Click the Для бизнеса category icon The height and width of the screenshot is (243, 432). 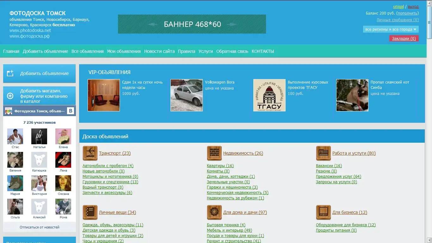323,212
